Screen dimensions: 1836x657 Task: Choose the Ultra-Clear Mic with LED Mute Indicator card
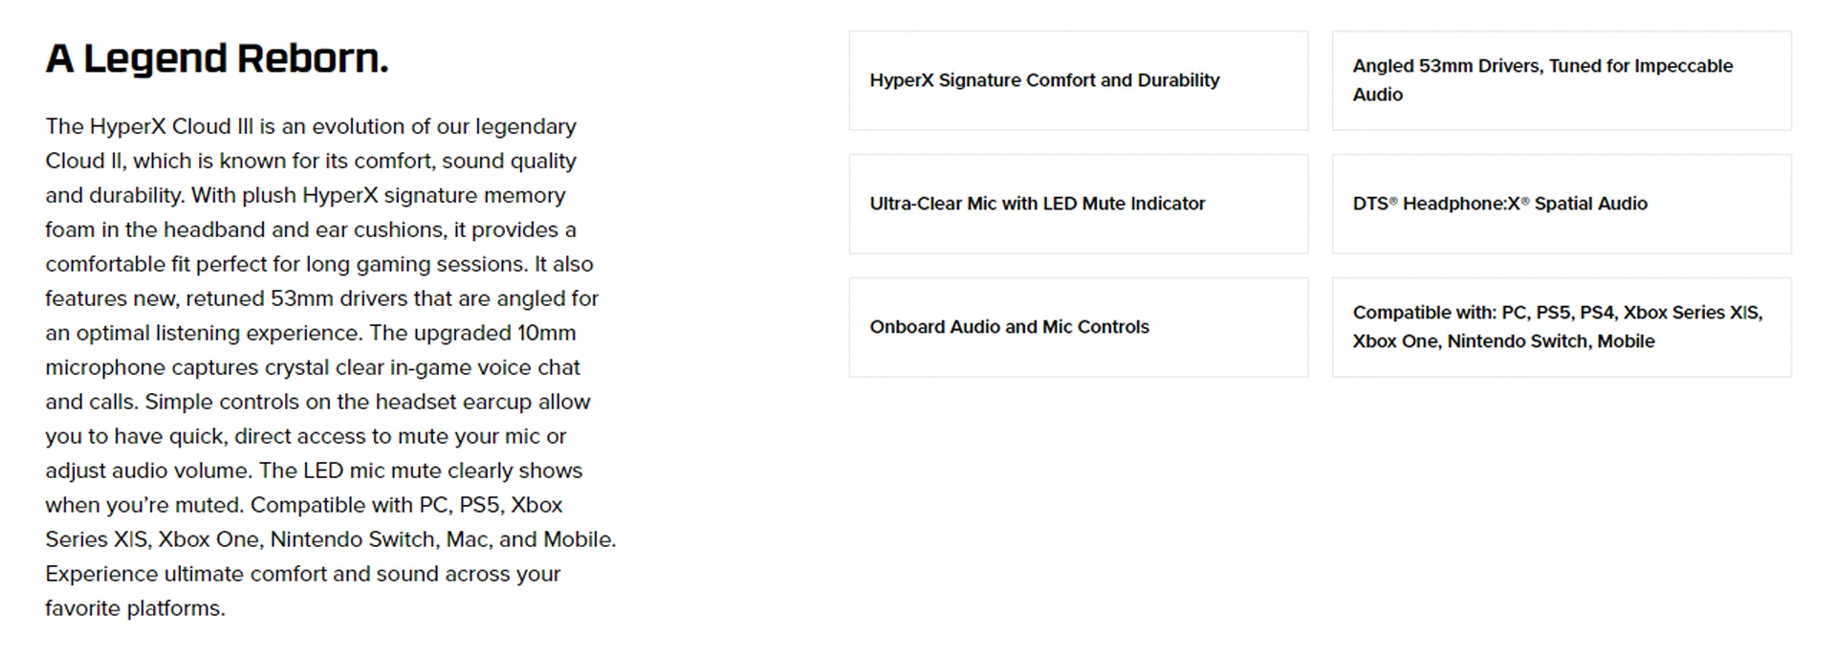[x=1078, y=204]
